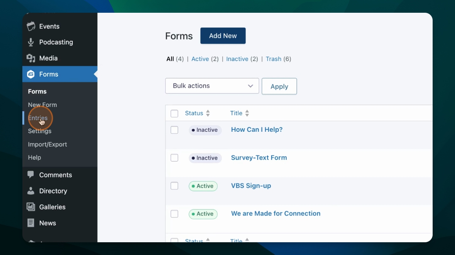Go to Import/Export in the Forms submenu
The image size is (455, 255).
48,144
